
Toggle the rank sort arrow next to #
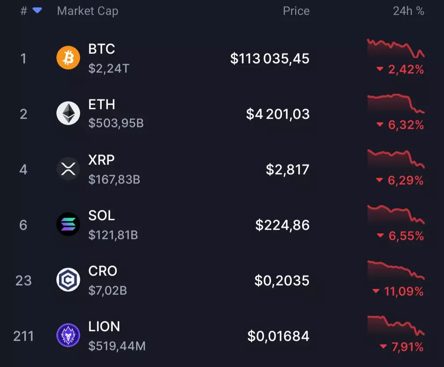pyautogui.click(x=37, y=11)
